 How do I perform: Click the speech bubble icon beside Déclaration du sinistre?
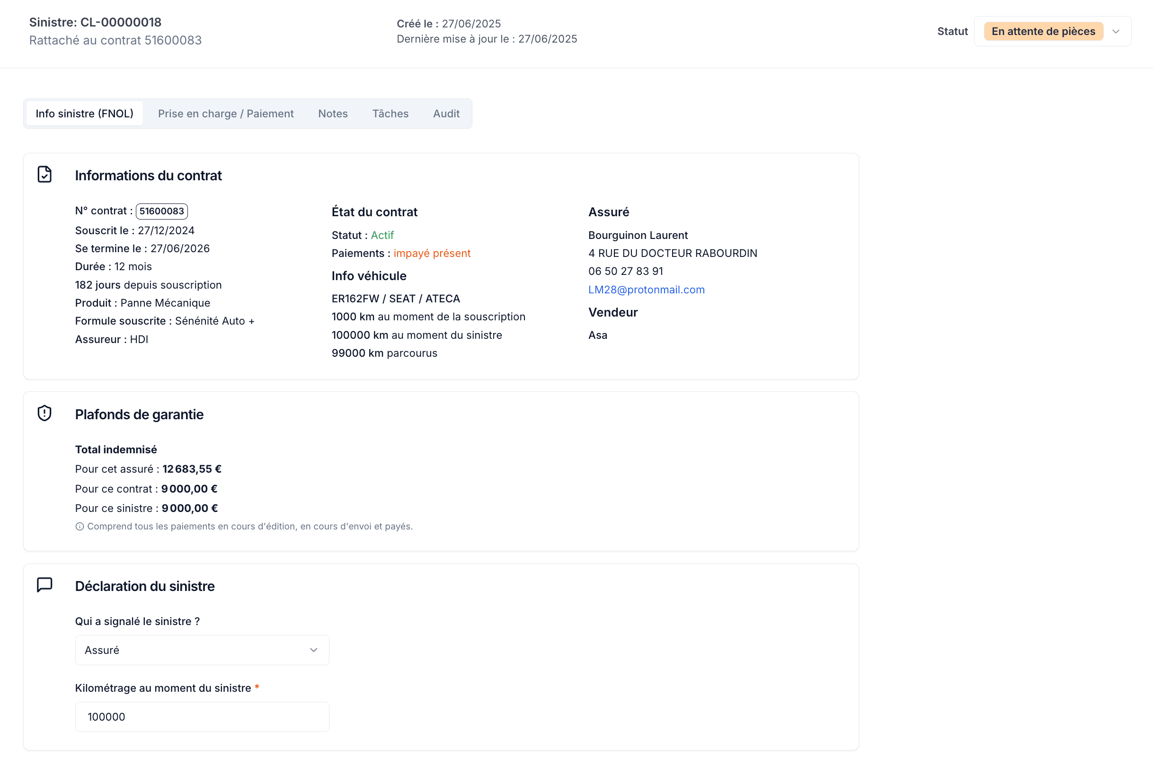44,585
